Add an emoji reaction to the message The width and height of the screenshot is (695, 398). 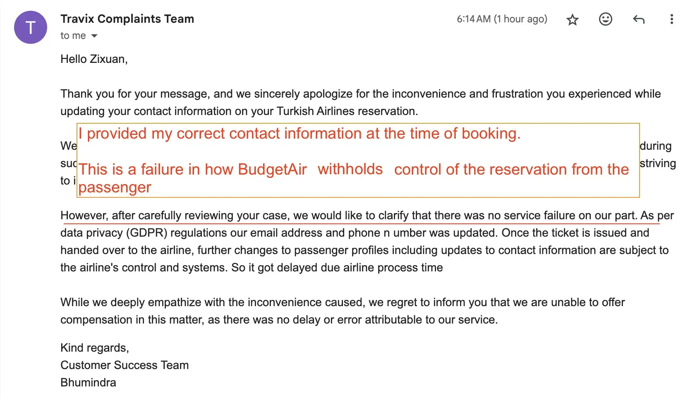point(605,19)
